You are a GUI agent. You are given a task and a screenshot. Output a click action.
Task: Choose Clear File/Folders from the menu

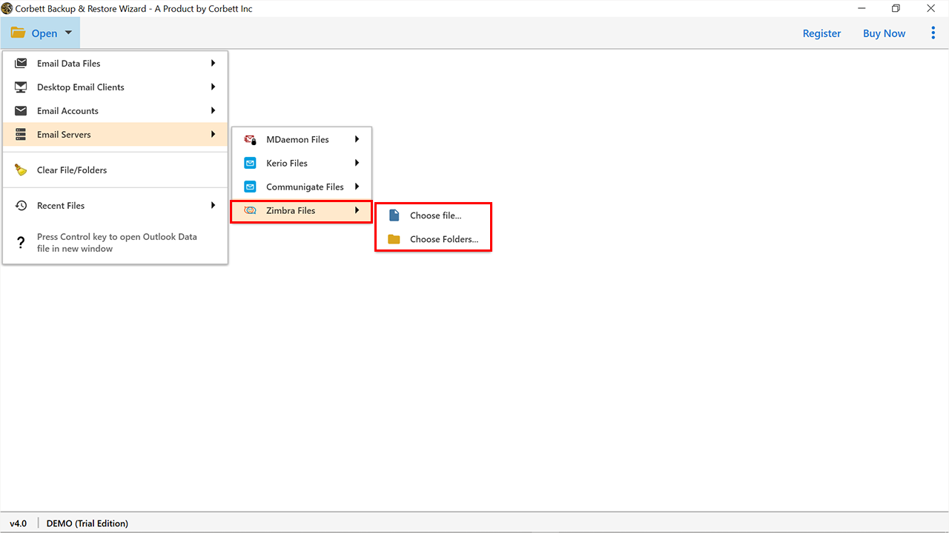115,170
